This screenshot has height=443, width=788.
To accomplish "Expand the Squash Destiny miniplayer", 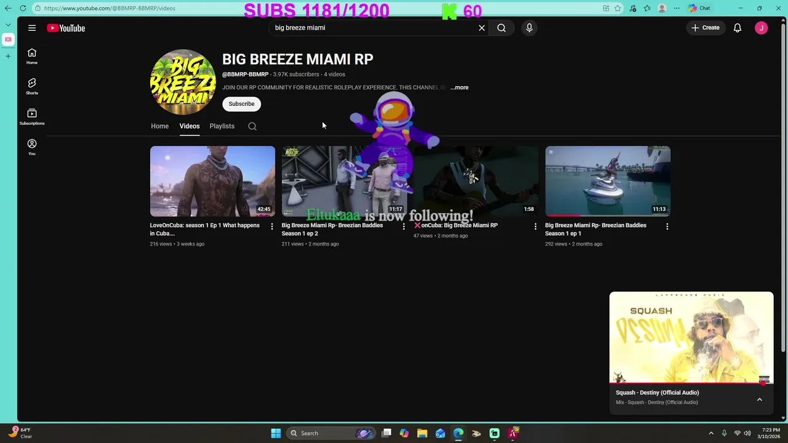I will pos(760,399).
